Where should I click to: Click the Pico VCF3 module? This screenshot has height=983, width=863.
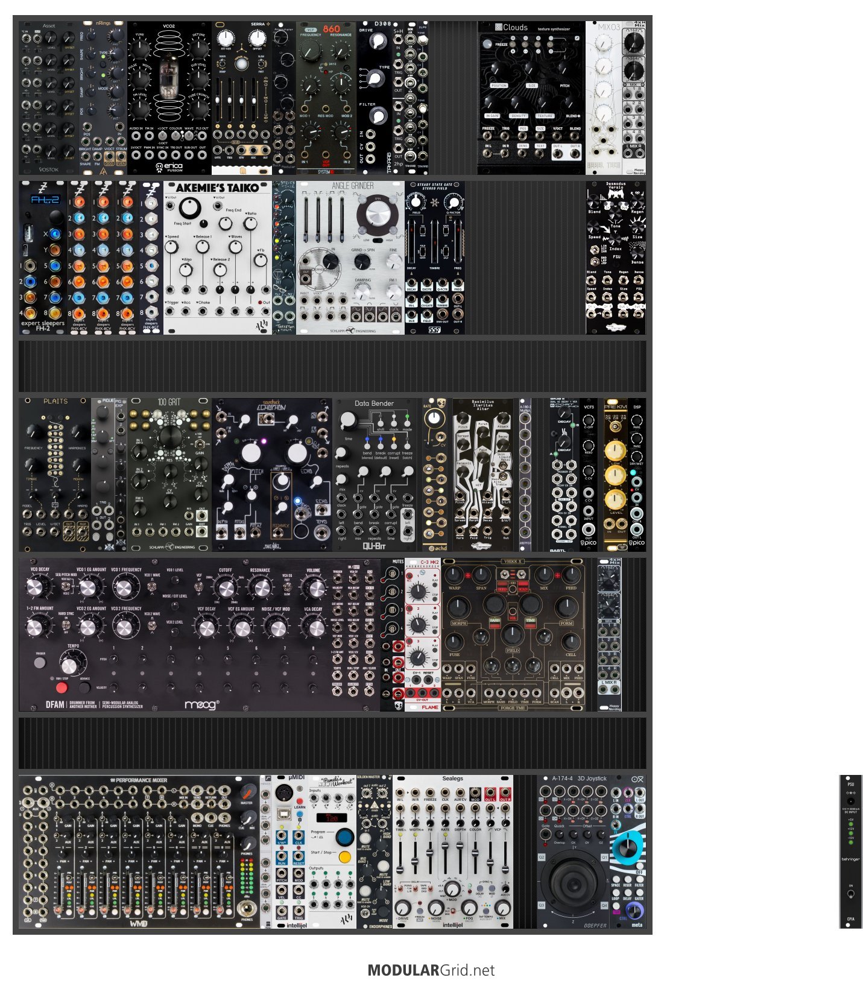pos(589,475)
